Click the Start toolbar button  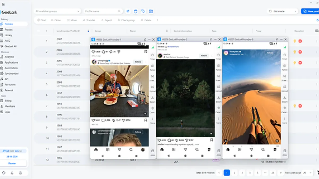point(42,20)
